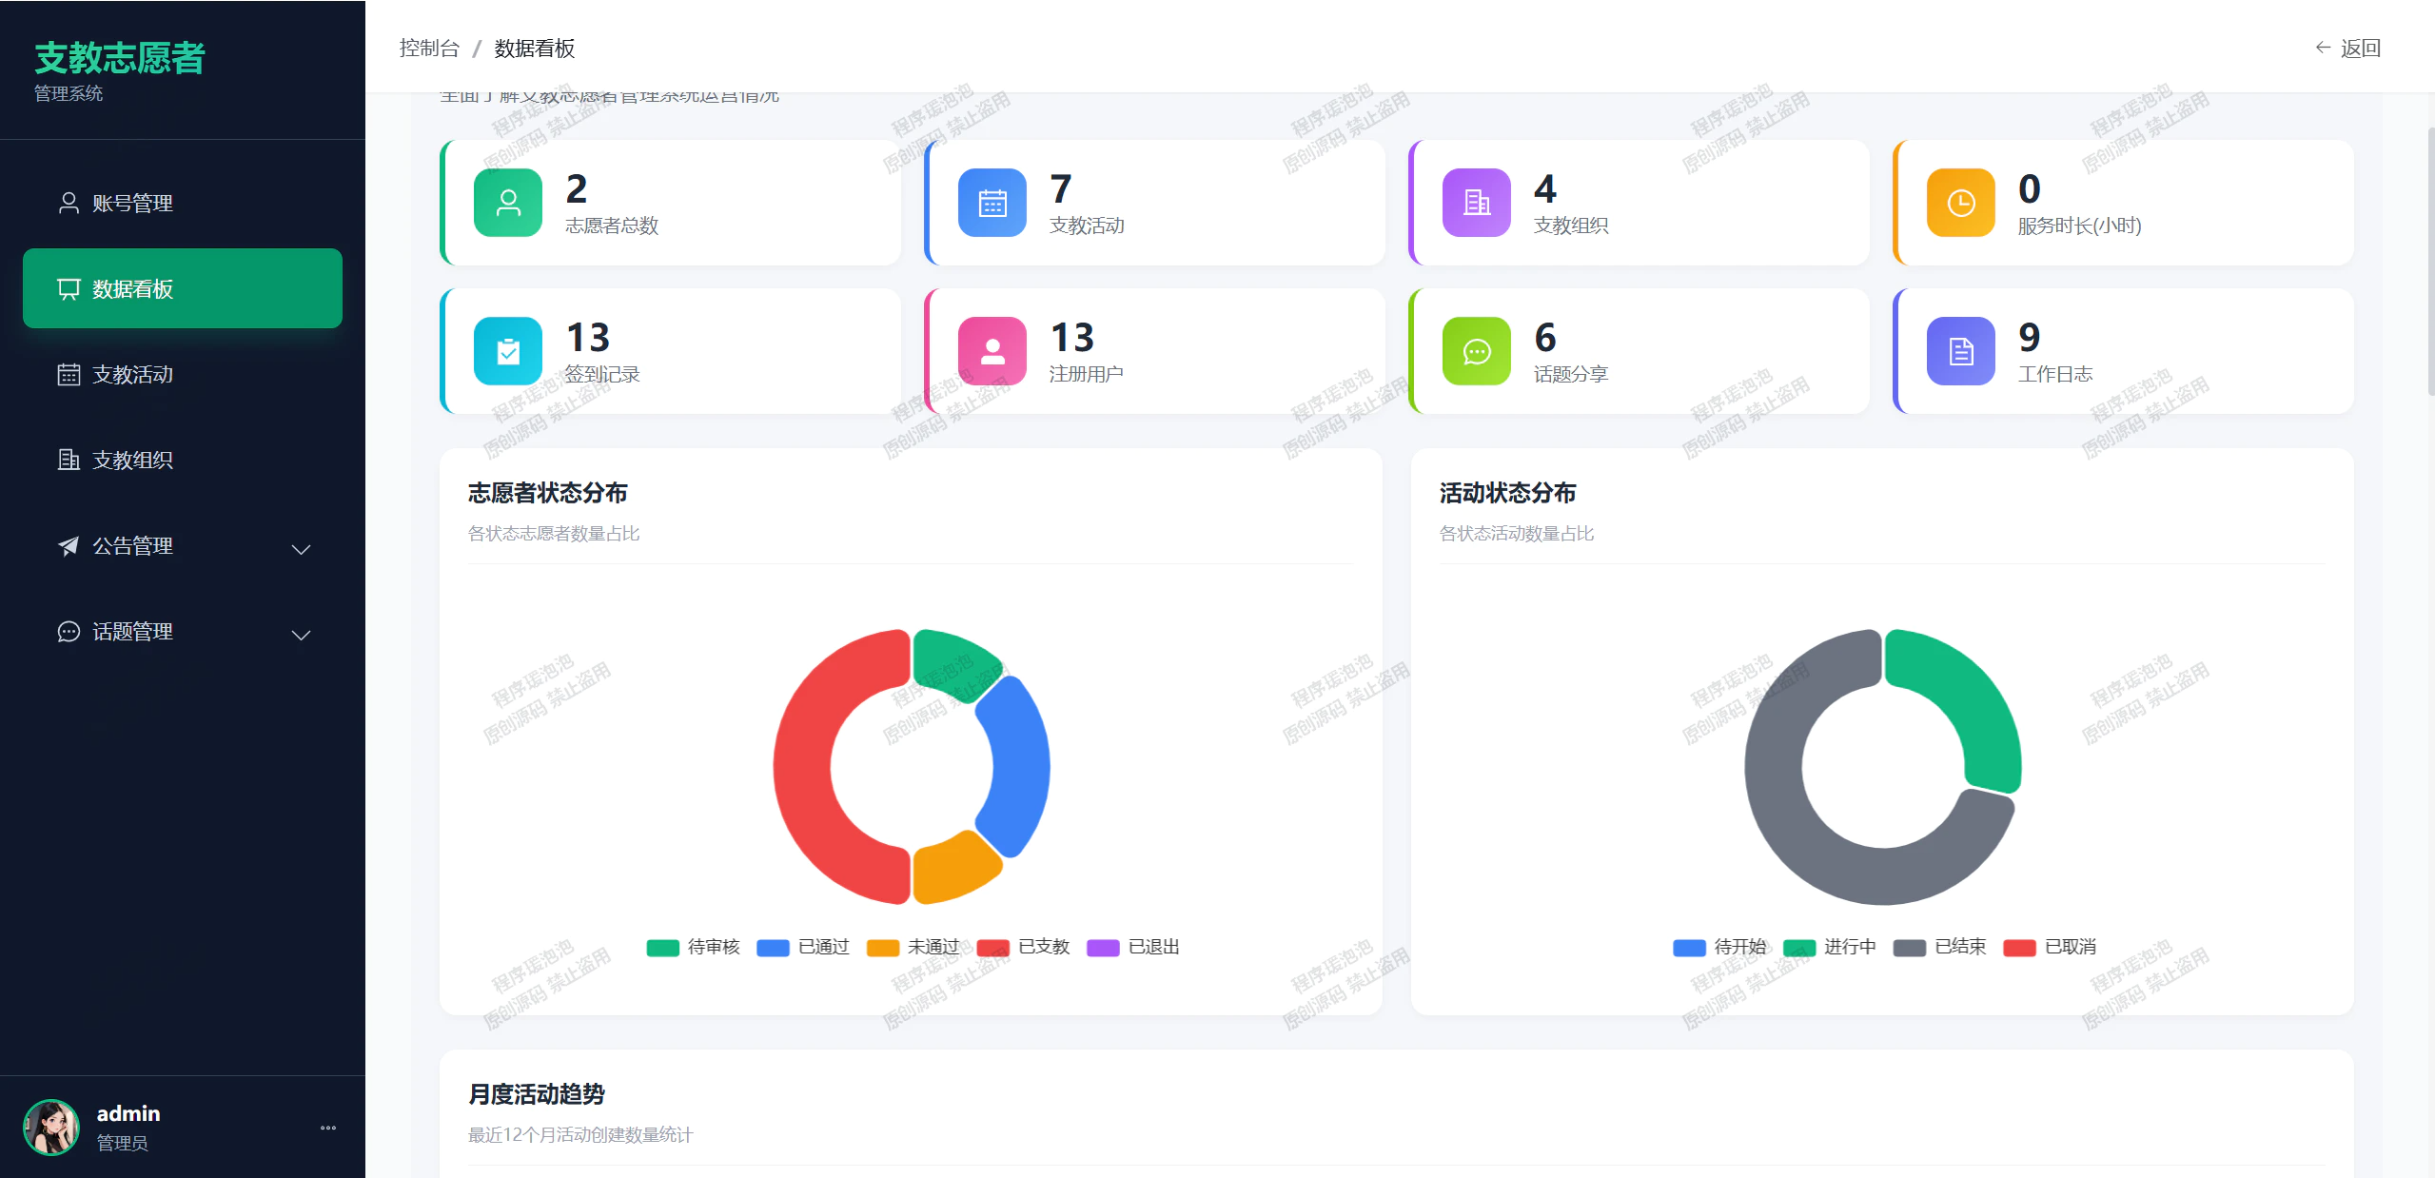Toggle the 已结束 gray legend item
This screenshot has width=2435, height=1178.
1940,948
